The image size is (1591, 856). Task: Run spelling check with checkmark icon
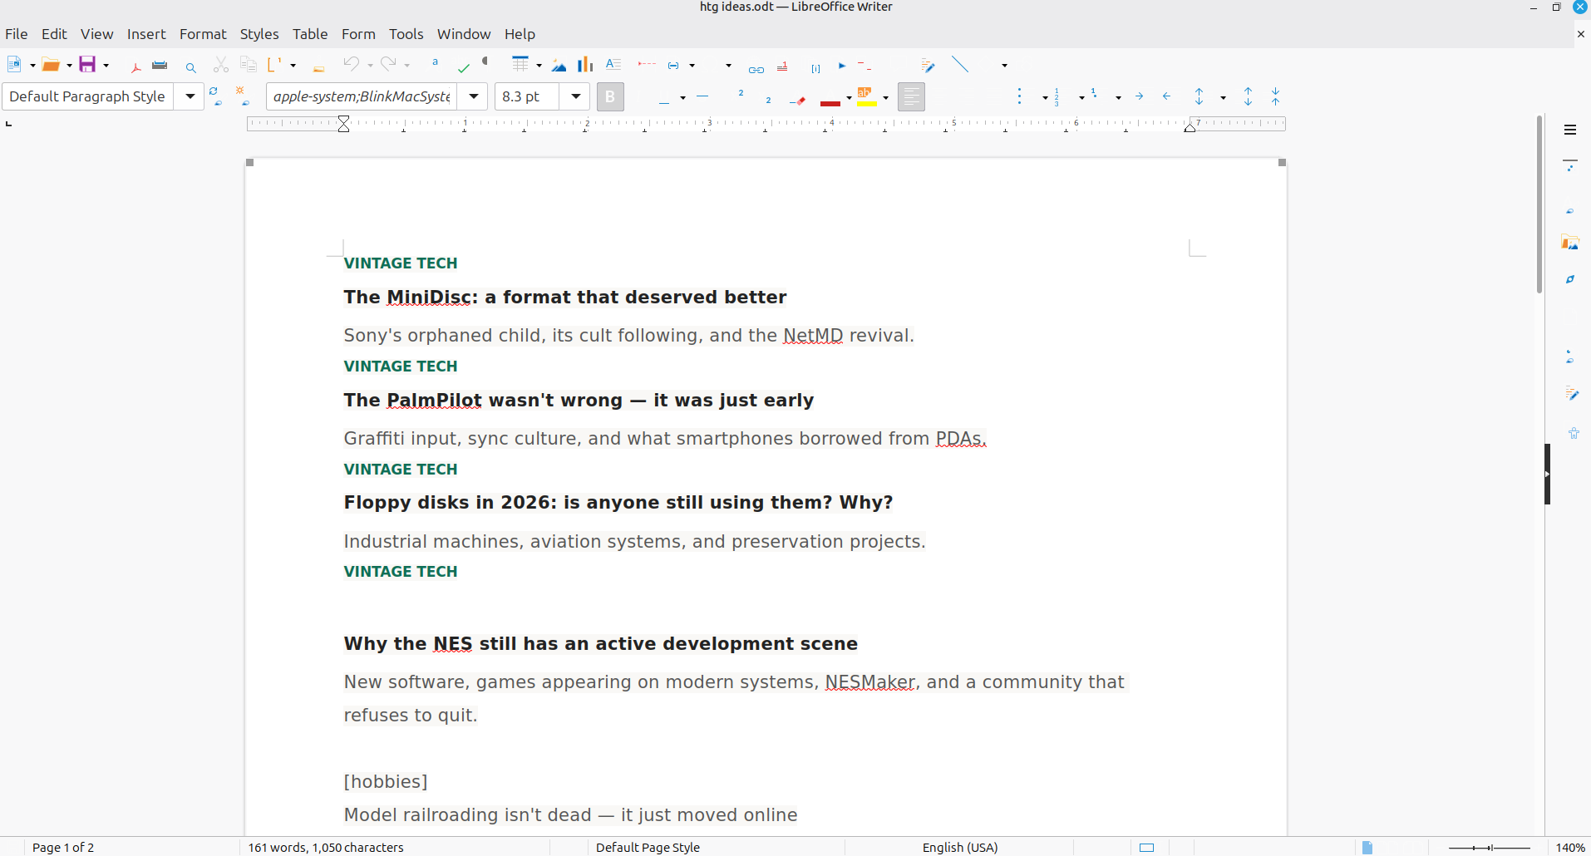tap(463, 66)
